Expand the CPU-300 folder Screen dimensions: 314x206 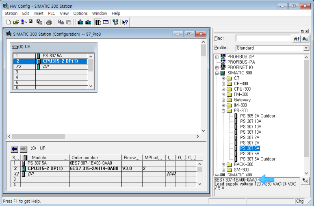pyautogui.click(x=223, y=89)
